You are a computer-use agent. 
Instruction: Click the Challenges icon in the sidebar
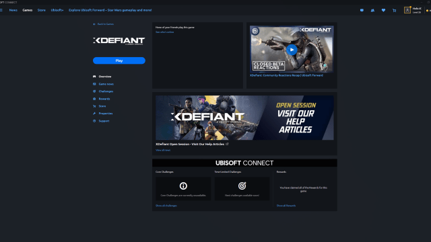click(94, 91)
